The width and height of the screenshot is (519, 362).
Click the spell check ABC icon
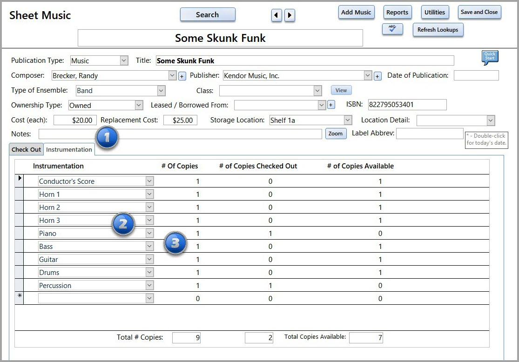click(x=392, y=29)
